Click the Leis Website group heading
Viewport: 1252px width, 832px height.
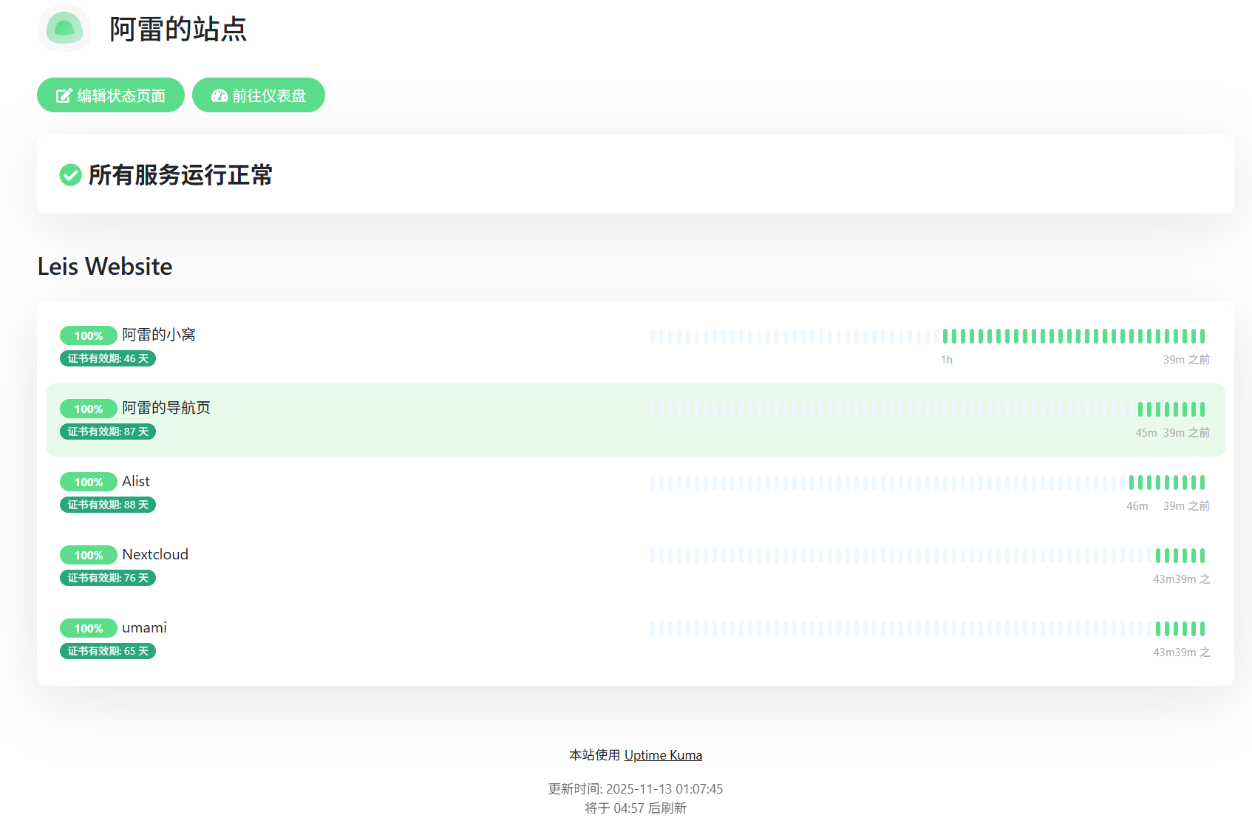click(105, 266)
